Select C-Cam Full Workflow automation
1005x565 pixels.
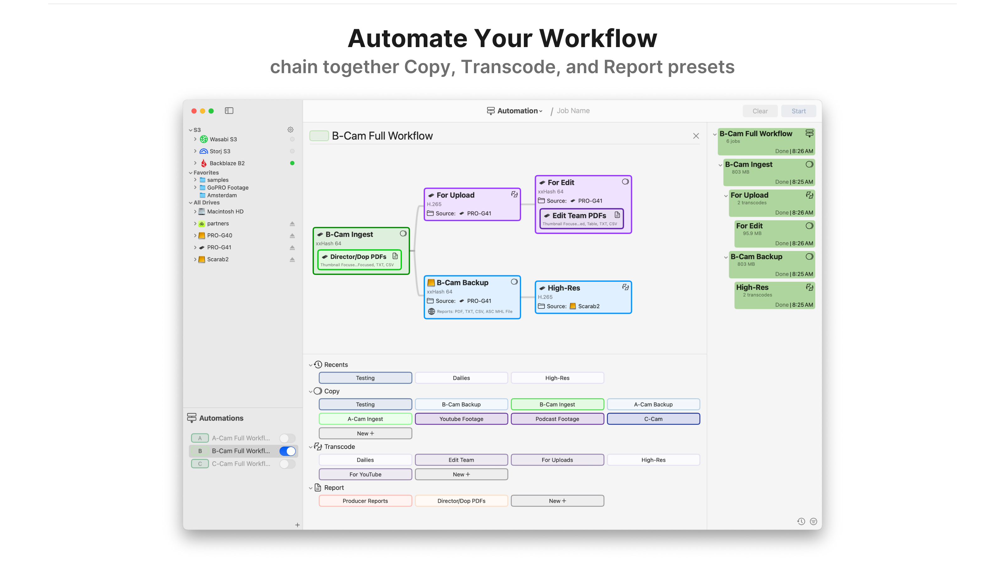click(240, 464)
